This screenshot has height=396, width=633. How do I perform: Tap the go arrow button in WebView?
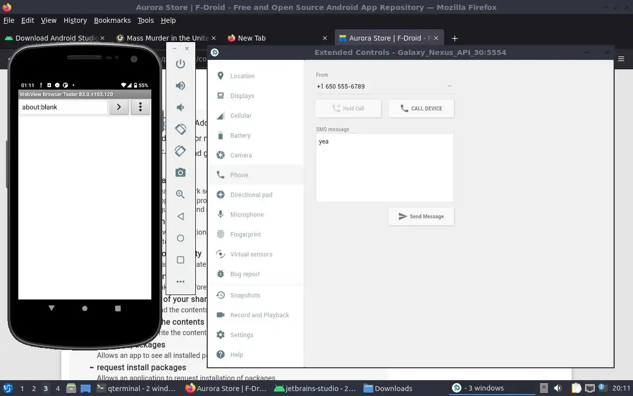click(119, 107)
